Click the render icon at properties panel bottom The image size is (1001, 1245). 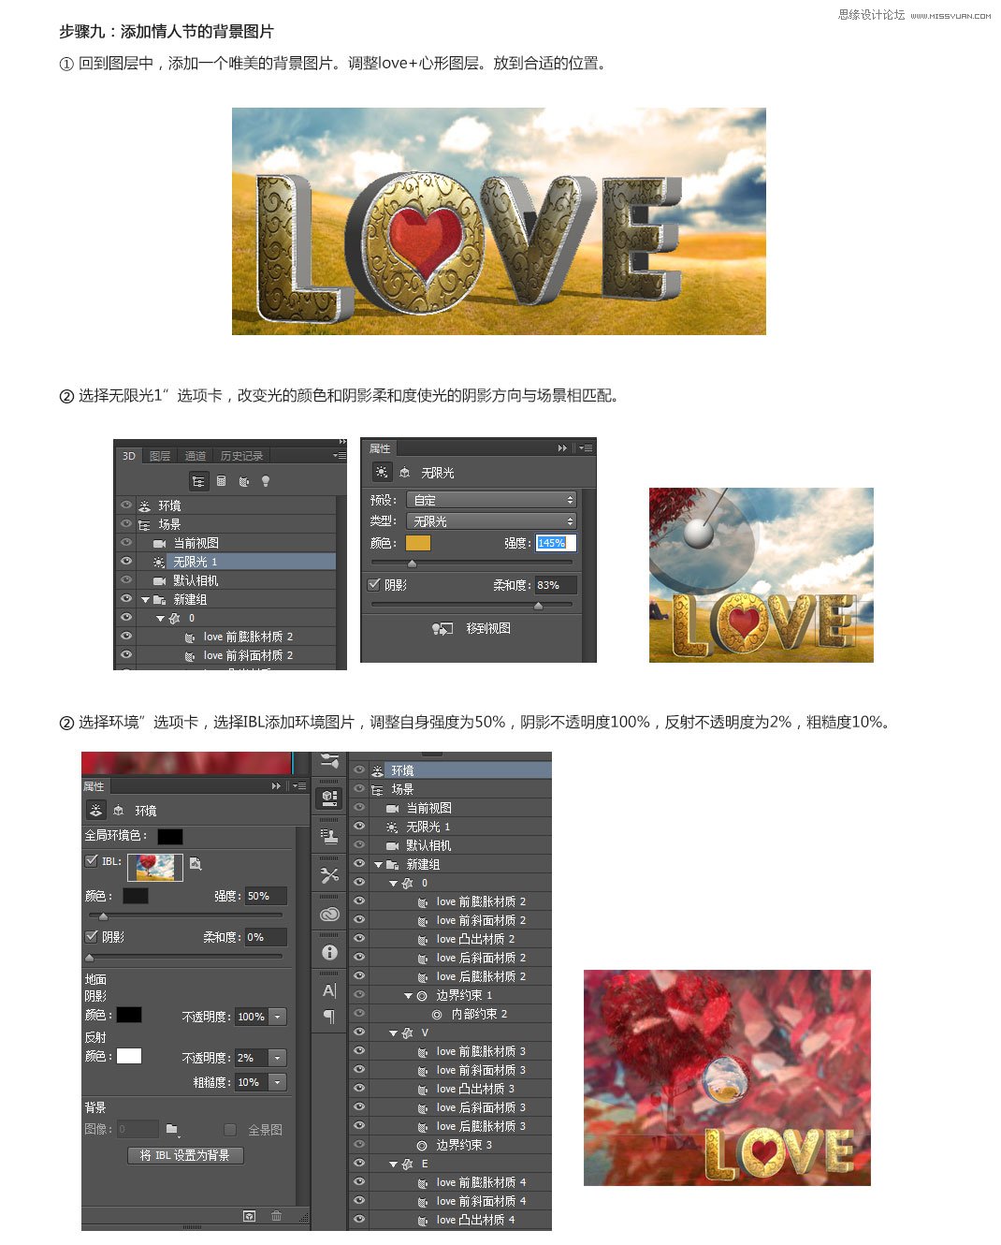pyautogui.click(x=249, y=1216)
